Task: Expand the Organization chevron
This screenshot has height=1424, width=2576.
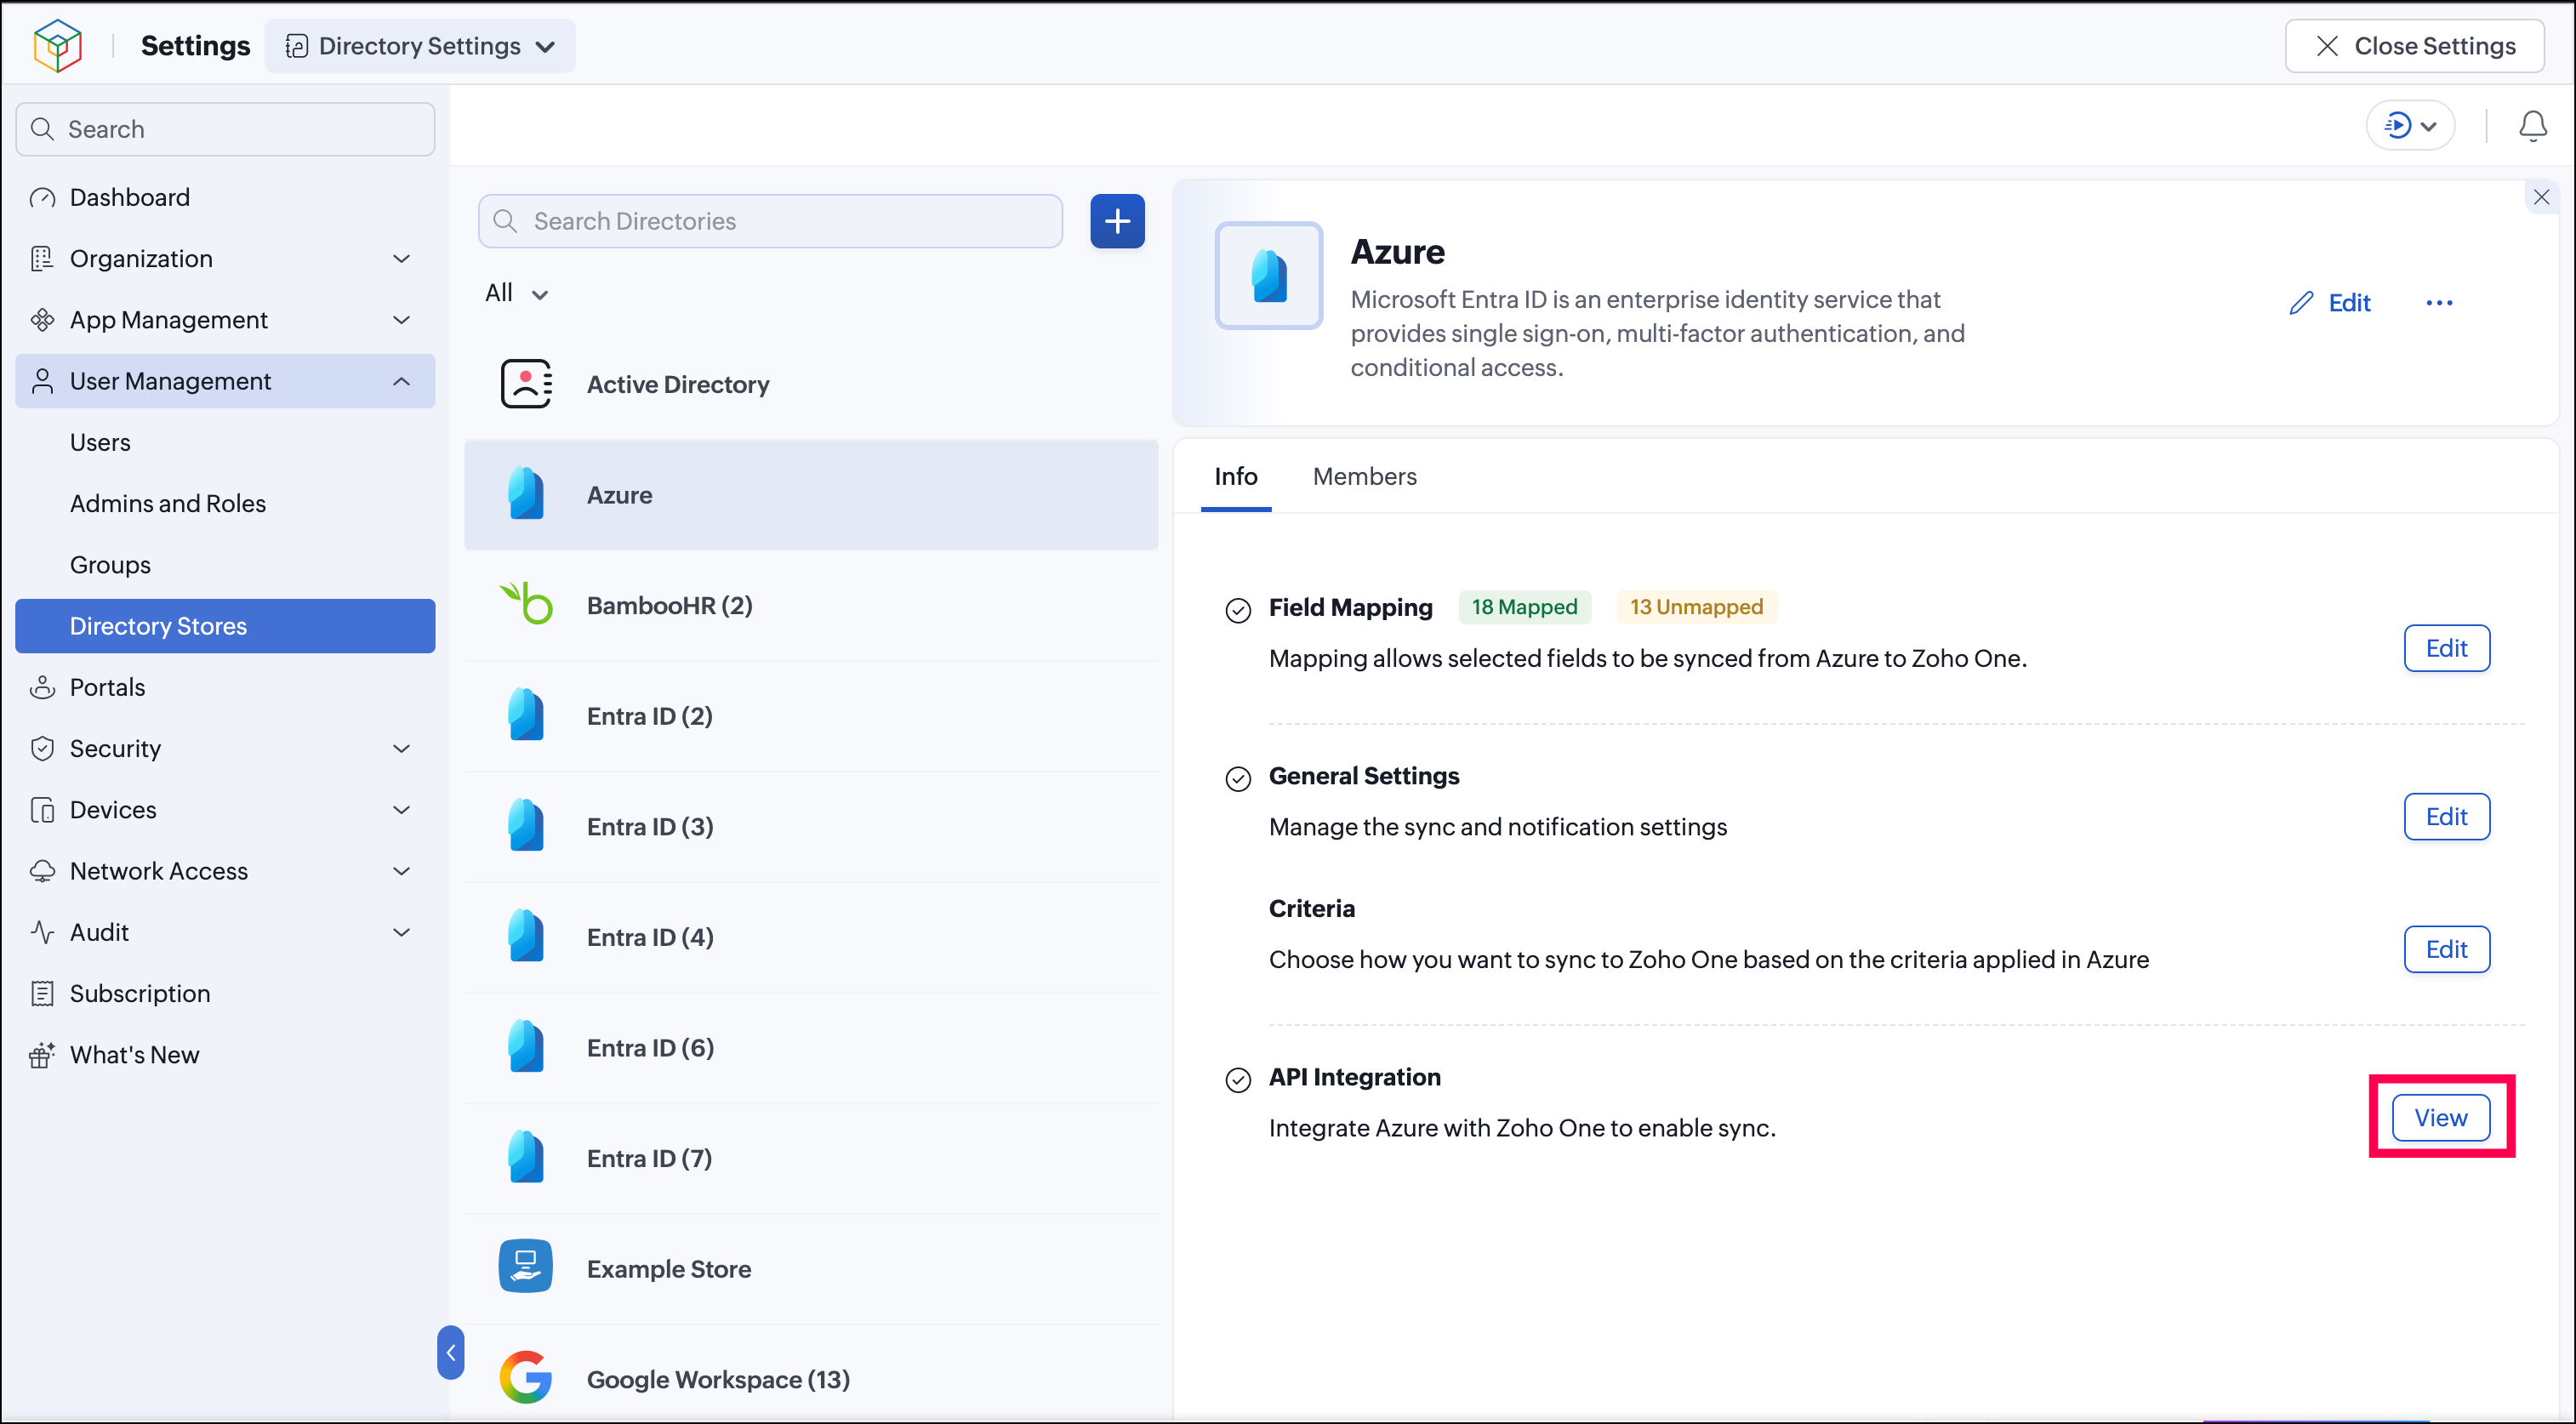Action: pyautogui.click(x=402, y=259)
